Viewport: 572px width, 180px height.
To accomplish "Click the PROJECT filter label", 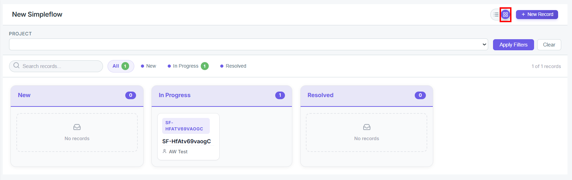I will pos(21,34).
